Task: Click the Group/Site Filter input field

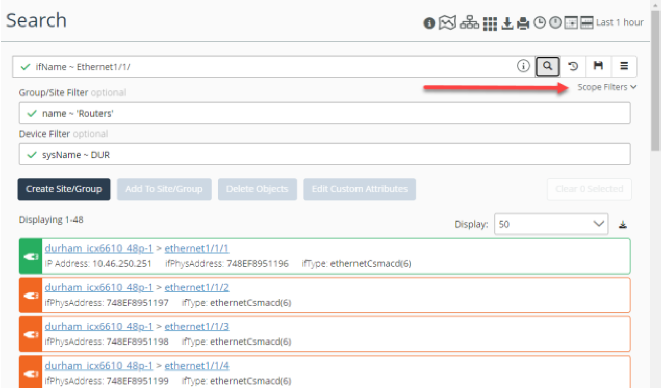Action: pos(324,113)
